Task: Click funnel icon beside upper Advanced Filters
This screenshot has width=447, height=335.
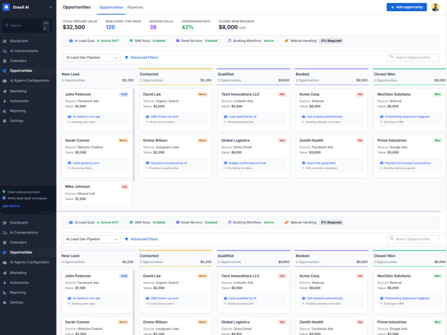Action: point(127,58)
